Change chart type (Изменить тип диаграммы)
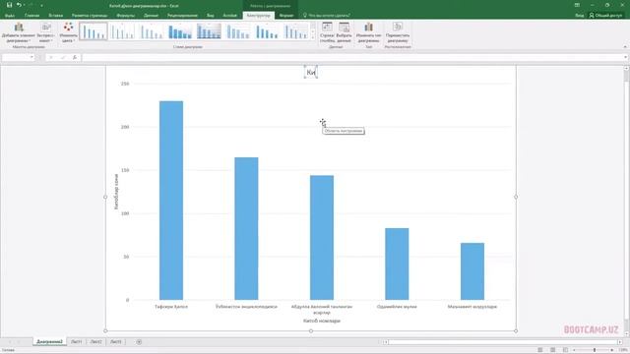 (368, 32)
